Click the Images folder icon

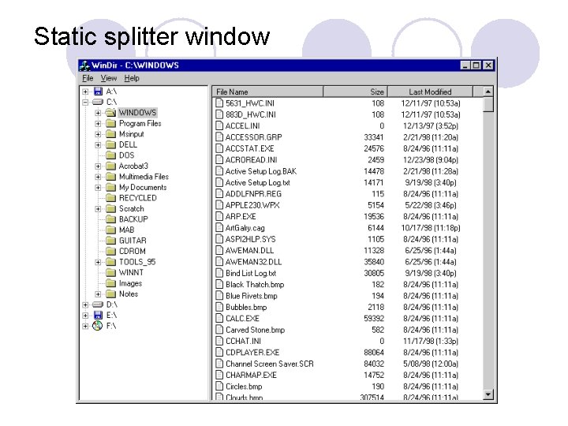[110, 283]
